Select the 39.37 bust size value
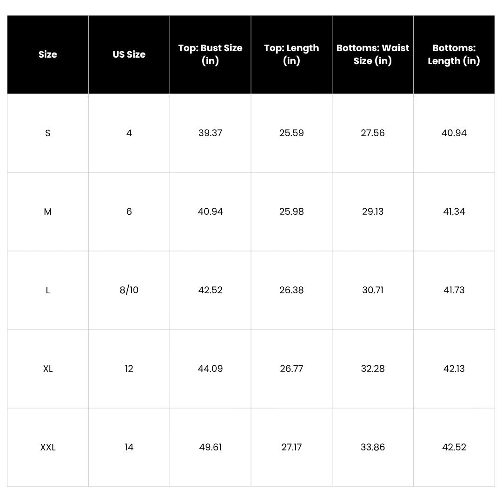 click(211, 133)
